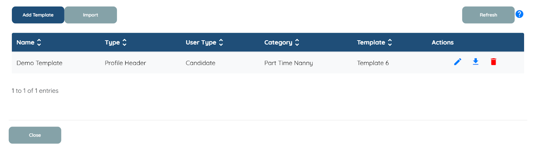Screen dimensions: 535x147
Task: Select the Demo Template name cell
Action: tap(39, 63)
